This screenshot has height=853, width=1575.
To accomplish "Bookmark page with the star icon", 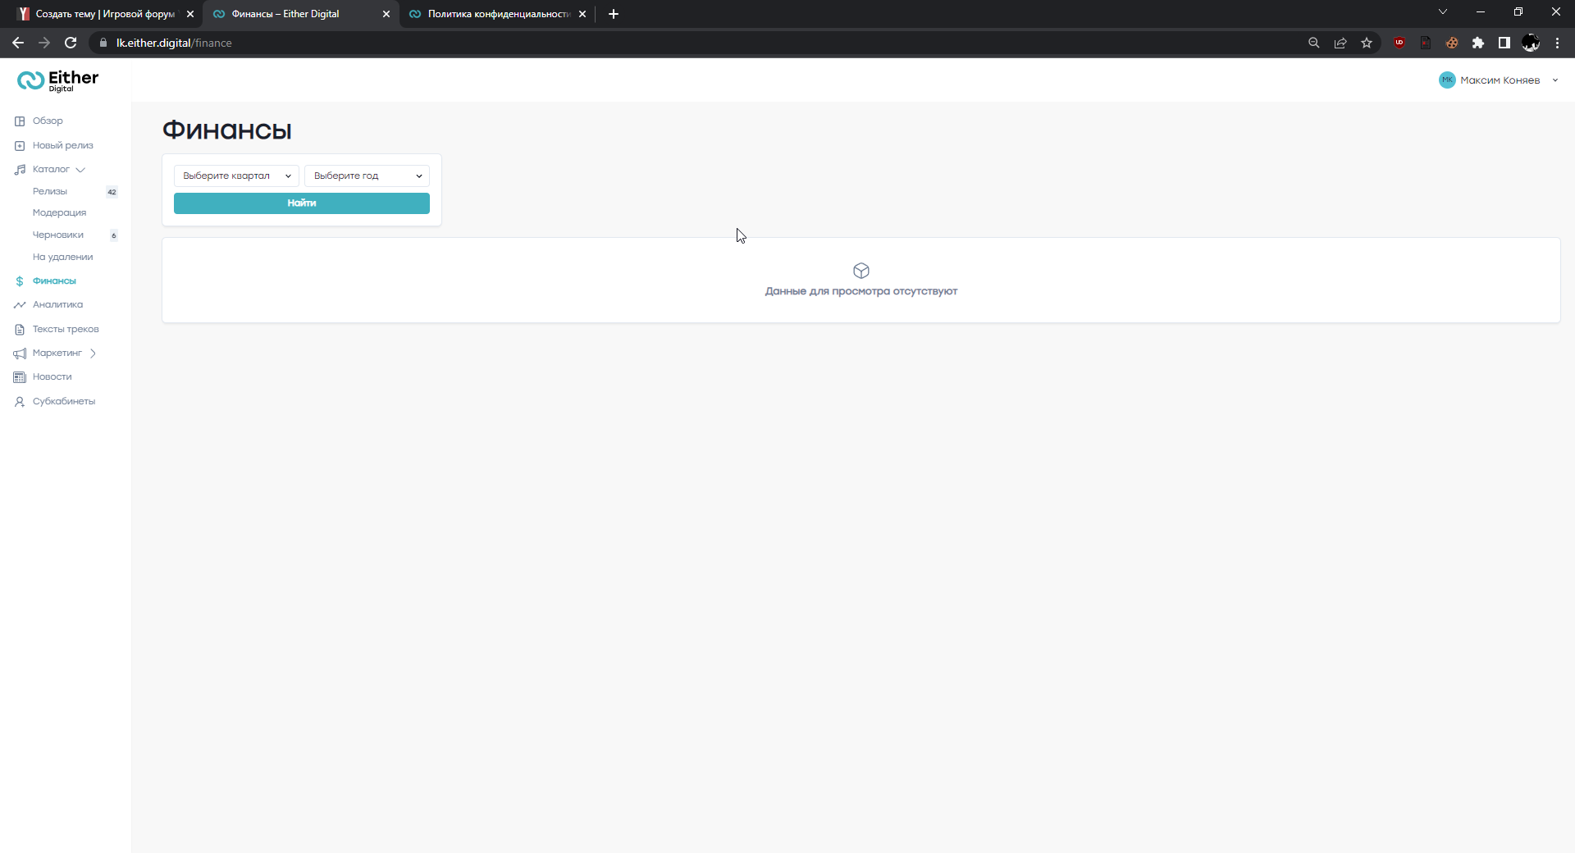I will (x=1367, y=43).
